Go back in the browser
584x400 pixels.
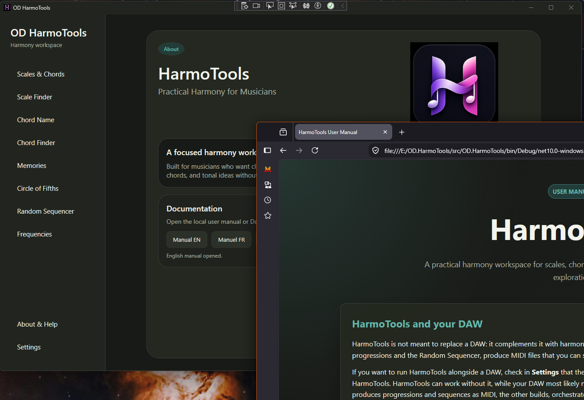[x=283, y=150]
